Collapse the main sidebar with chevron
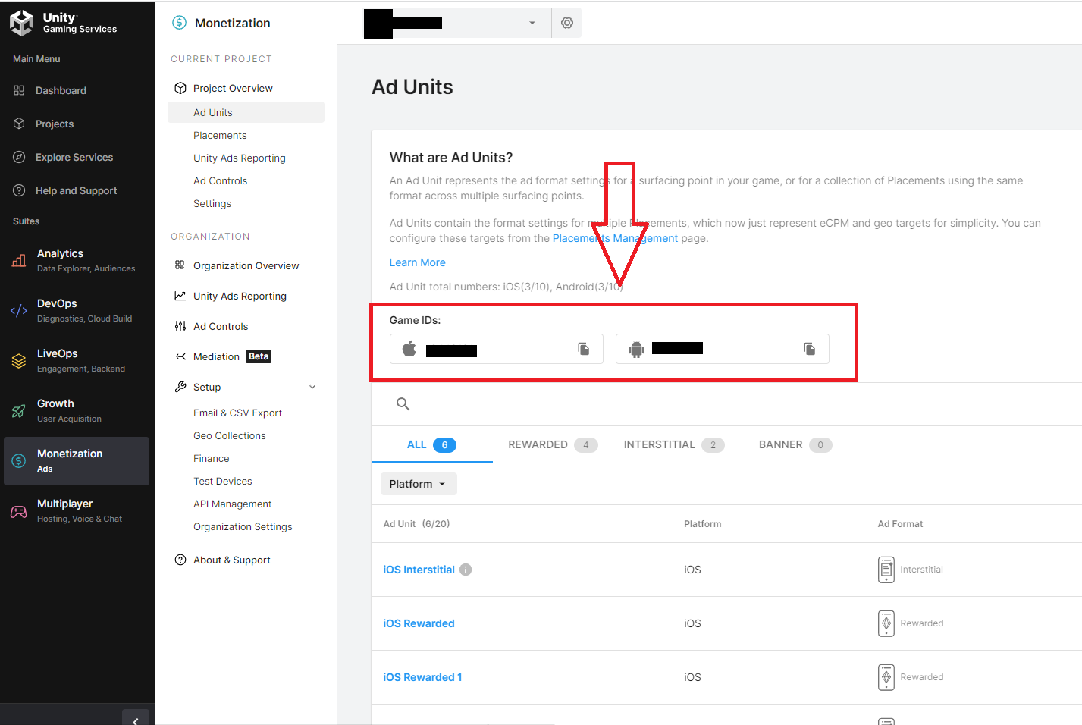The height and width of the screenshot is (725, 1082). coord(136,720)
